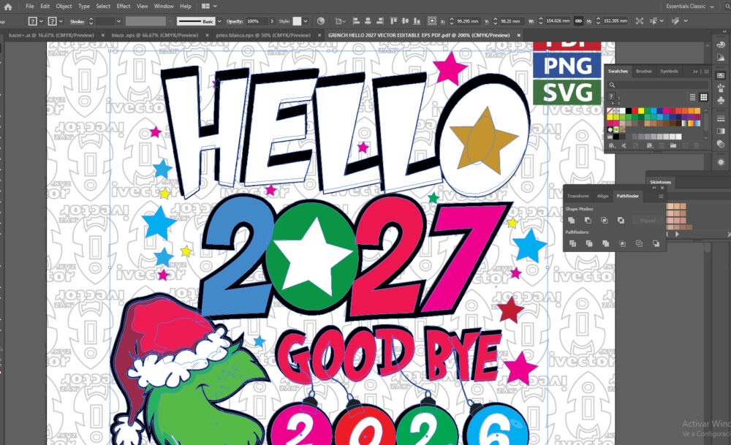Click New Color Group folder icon in Swatches
This screenshot has height=445, width=731.
(673, 146)
